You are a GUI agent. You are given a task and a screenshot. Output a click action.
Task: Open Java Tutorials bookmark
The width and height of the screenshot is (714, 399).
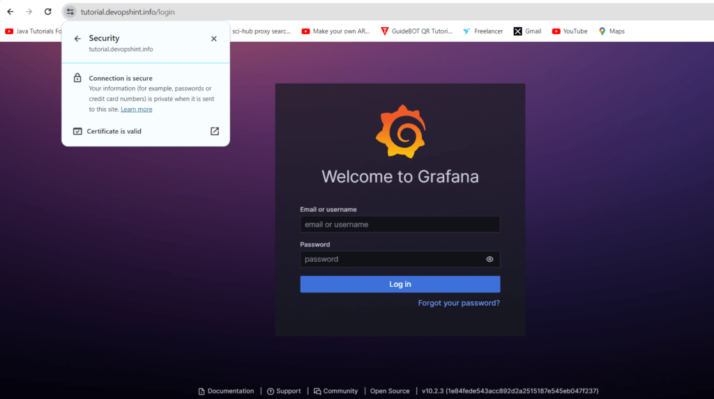coord(33,31)
